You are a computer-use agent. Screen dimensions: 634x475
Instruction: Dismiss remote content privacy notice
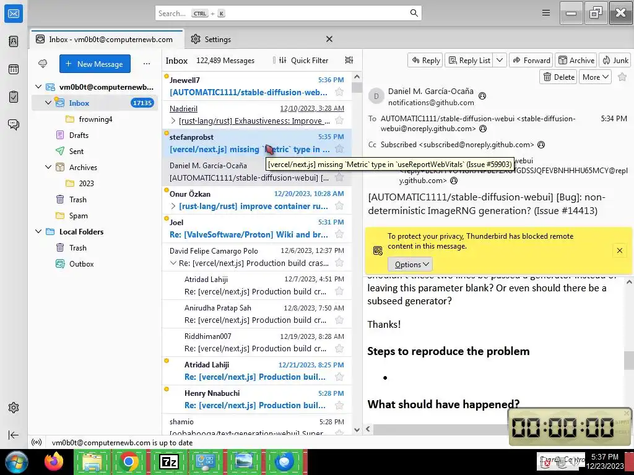click(619, 251)
